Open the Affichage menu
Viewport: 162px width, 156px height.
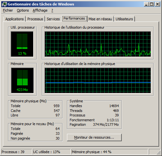[40, 10]
